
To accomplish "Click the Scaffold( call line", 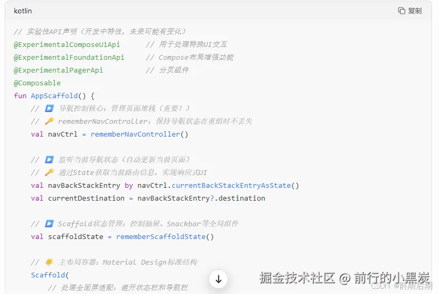I will [x=50, y=275].
